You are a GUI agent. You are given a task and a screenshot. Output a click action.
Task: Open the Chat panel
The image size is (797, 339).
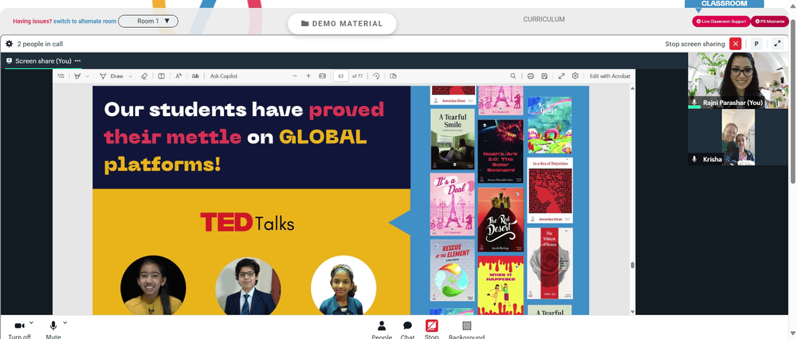coord(407,329)
